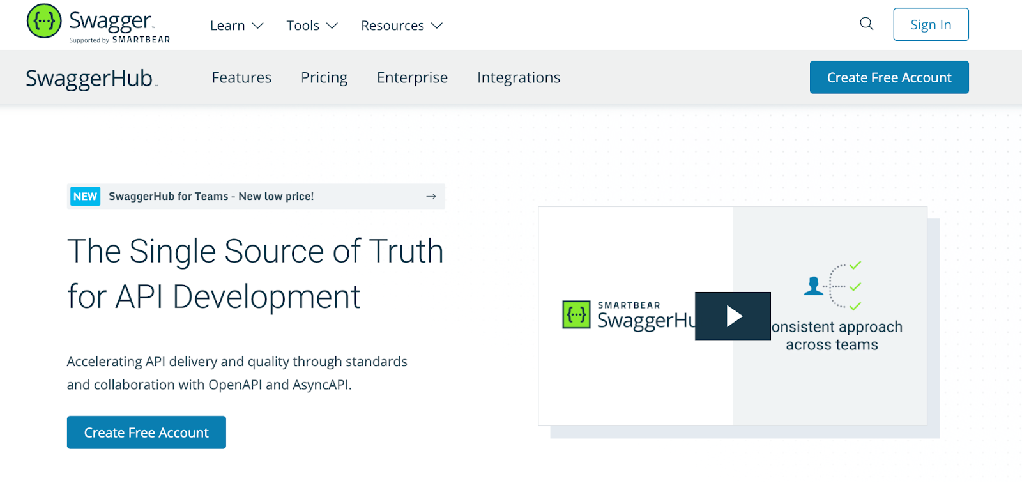Image resolution: width=1022 pixels, height=483 pixels.
Task: Open the Features page
Action: pyautogui.click(x=241, y=77)
